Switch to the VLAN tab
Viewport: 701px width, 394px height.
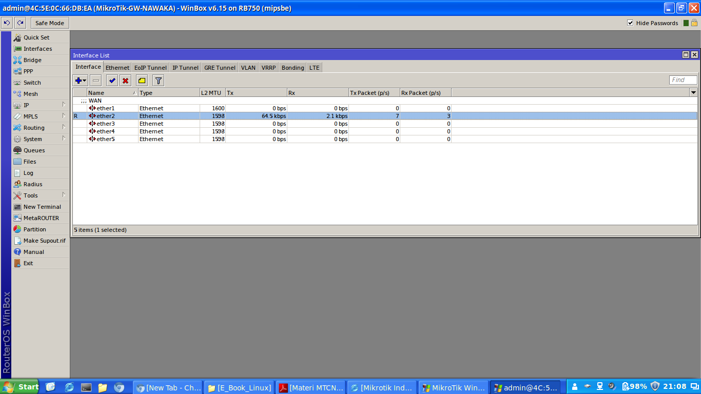[x=248, y=68]
